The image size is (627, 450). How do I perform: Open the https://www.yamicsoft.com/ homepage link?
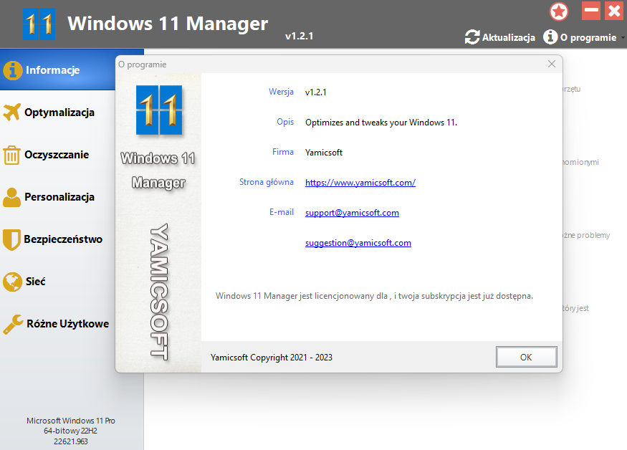360,183
